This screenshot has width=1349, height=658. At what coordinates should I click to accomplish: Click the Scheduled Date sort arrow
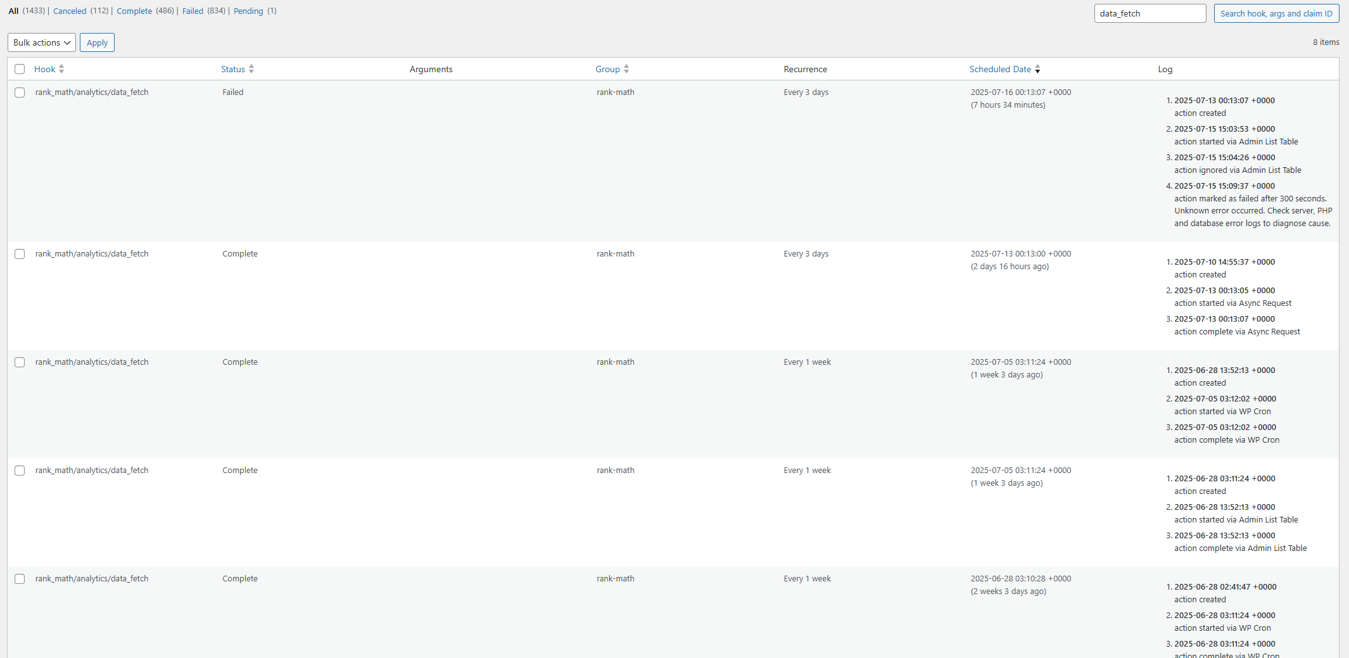pos(1037,69)
